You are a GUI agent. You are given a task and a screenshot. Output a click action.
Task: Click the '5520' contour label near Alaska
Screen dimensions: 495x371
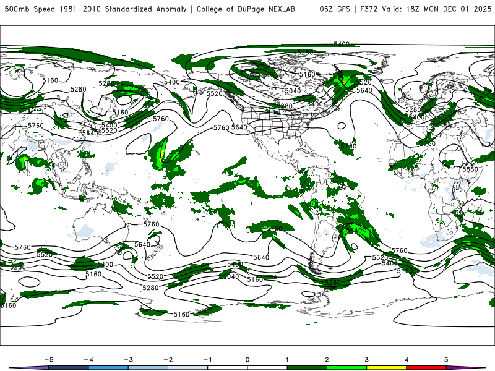point(215,94)
